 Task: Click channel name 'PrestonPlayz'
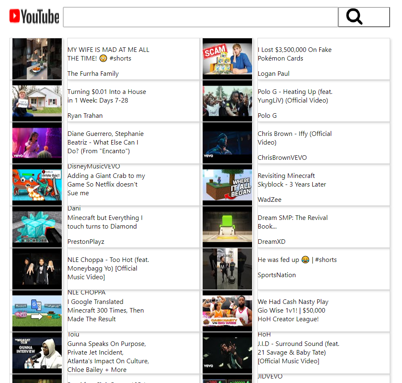[86, 242]
